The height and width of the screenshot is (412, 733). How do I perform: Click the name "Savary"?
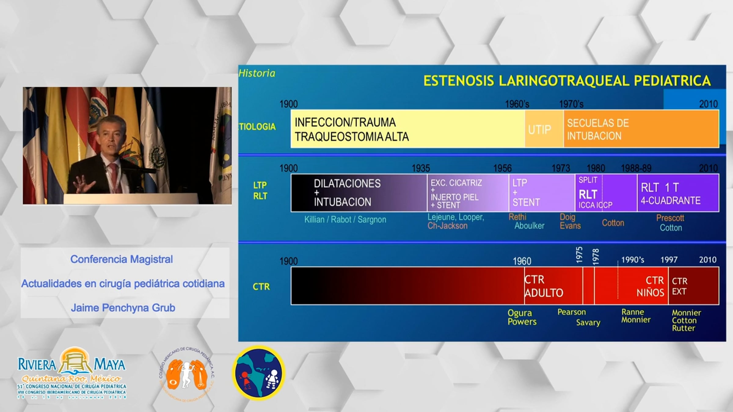point(588,323)
